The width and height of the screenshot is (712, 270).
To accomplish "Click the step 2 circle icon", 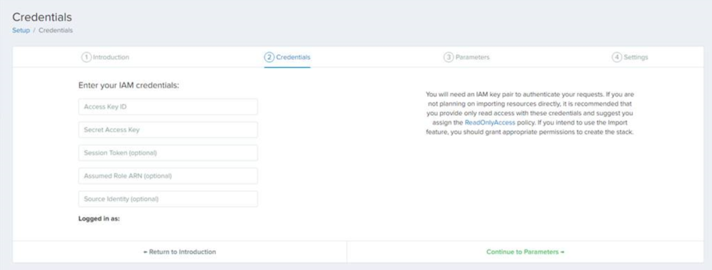I will [x=269, y=58].
